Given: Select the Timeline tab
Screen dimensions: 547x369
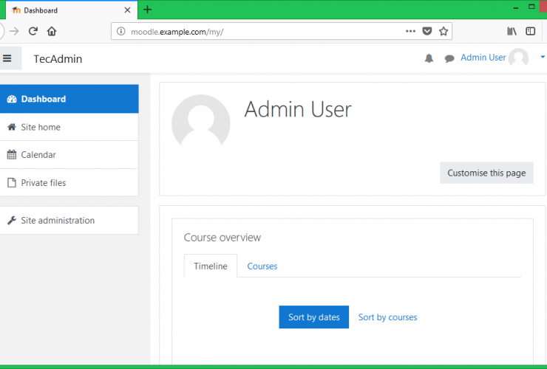Looking at the screenshot, I should pos(211,266).
